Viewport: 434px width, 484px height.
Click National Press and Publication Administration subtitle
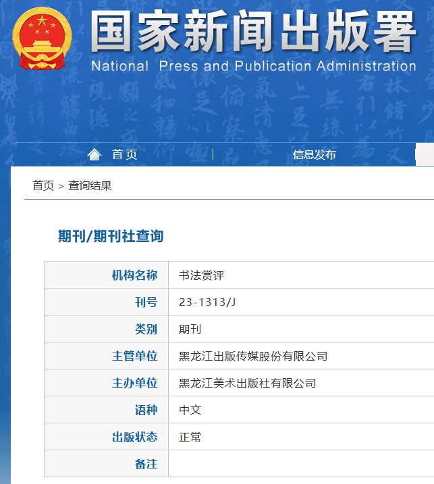point(254,66)
